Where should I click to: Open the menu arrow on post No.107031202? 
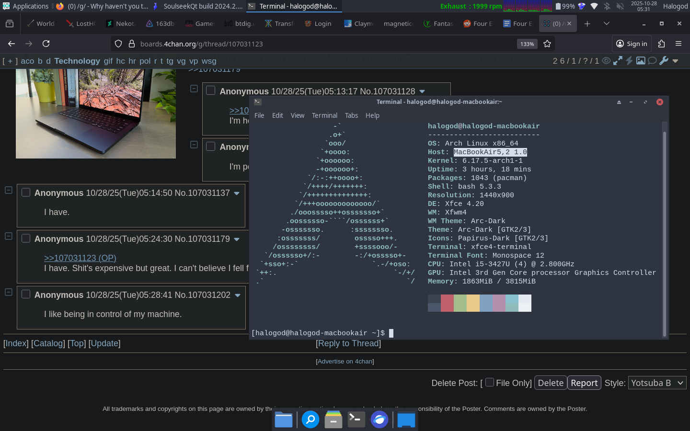click(x=237, y=295)
